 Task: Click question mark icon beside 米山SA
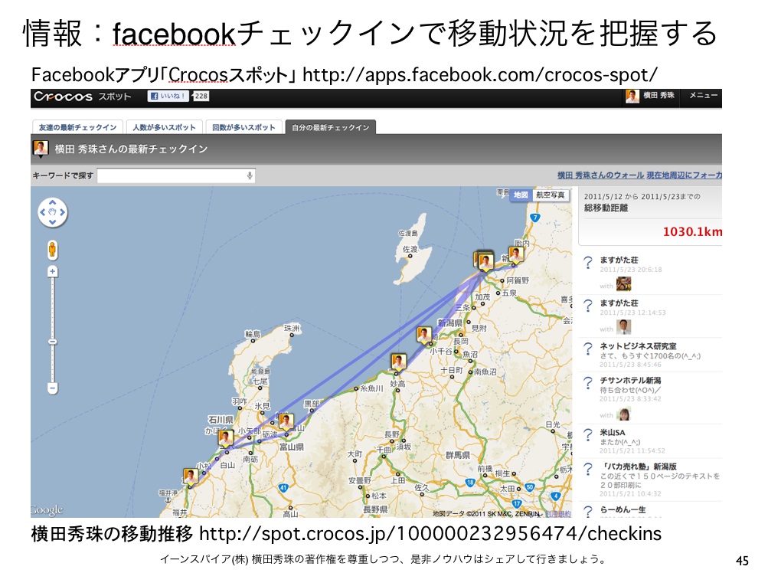tap(588, 435)
